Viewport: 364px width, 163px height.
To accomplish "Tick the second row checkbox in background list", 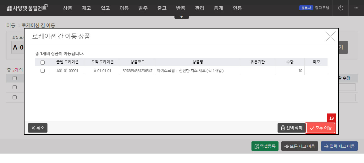I will click(15, 97).
